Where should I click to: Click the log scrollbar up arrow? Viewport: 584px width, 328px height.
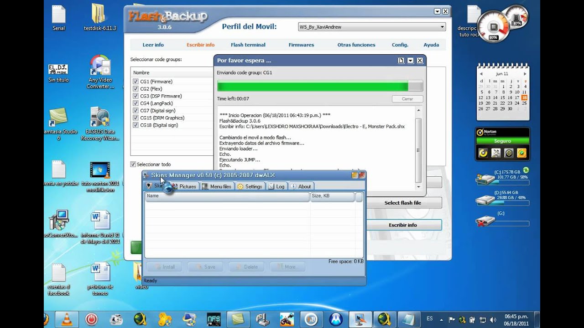click(418, 111)
